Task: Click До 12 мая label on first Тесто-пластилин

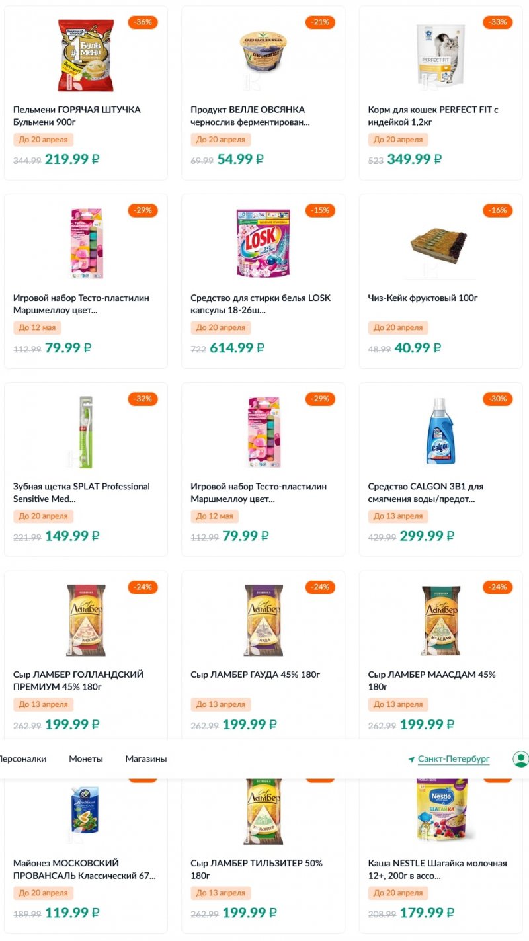Action: tap(40, 327)
